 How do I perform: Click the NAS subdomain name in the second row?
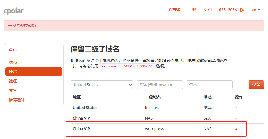click(x=149, y=118)
